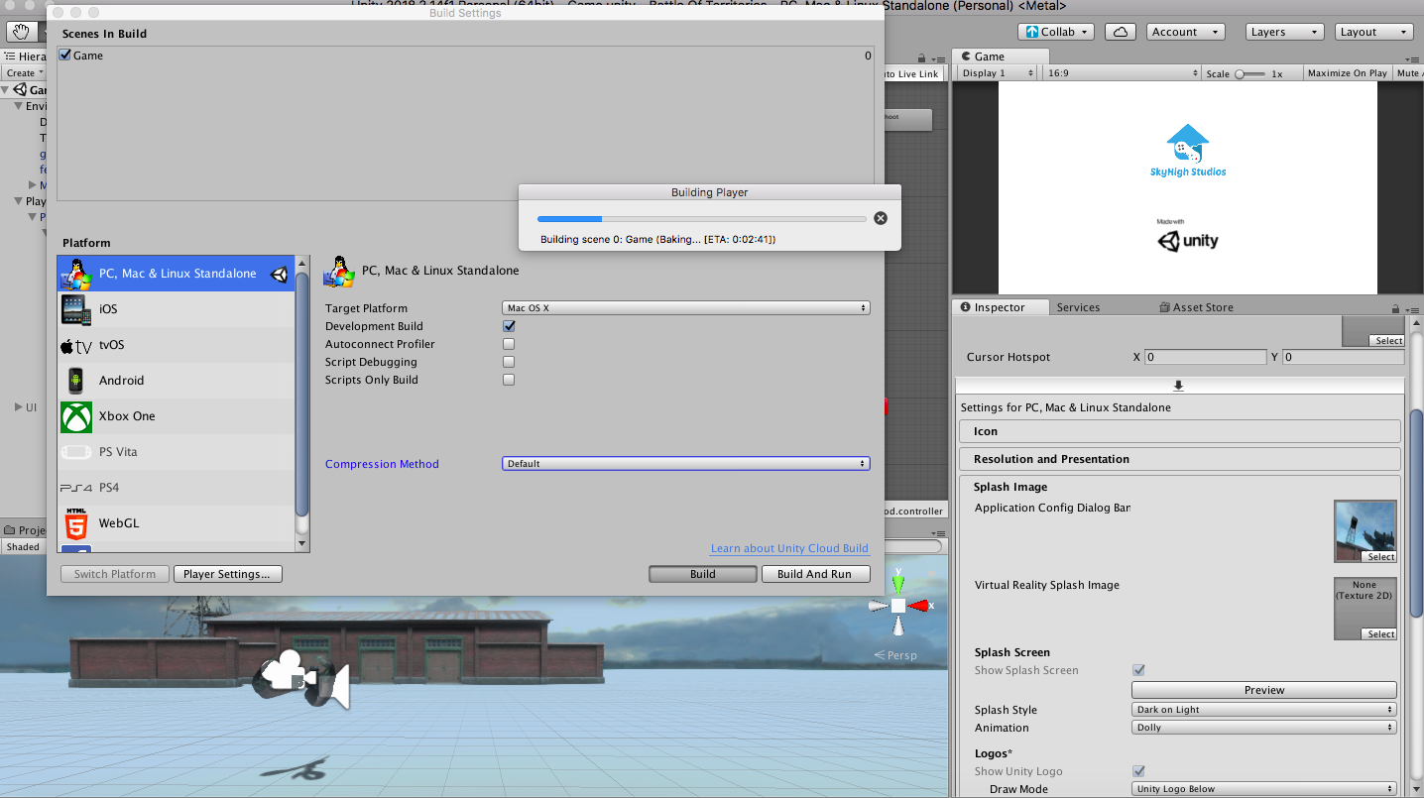Click the cloud services button
The height and width of the screenshot is (798, 1424).
(x=1121, y=32)
